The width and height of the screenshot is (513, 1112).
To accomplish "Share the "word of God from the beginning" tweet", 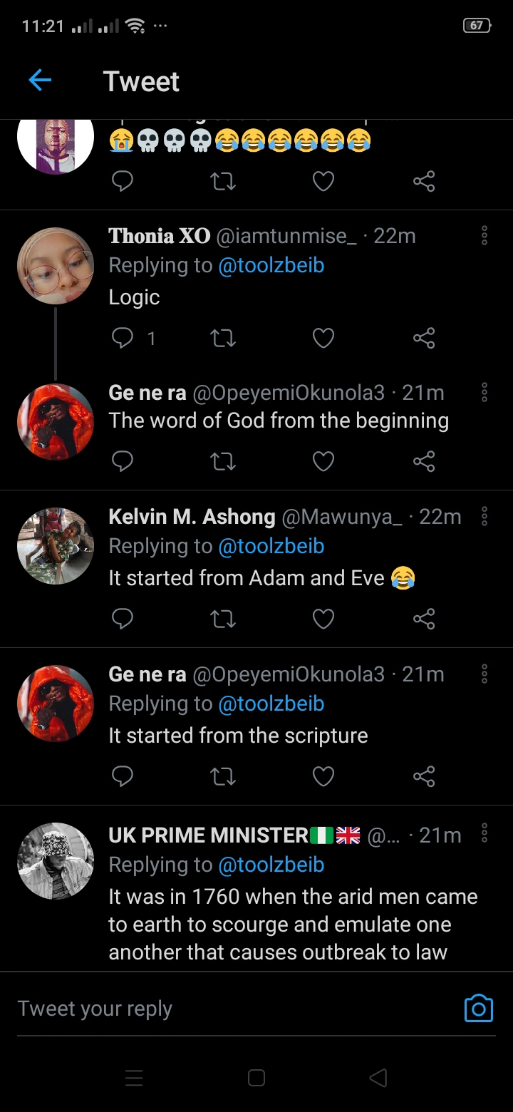I will (x=423, y=462).
